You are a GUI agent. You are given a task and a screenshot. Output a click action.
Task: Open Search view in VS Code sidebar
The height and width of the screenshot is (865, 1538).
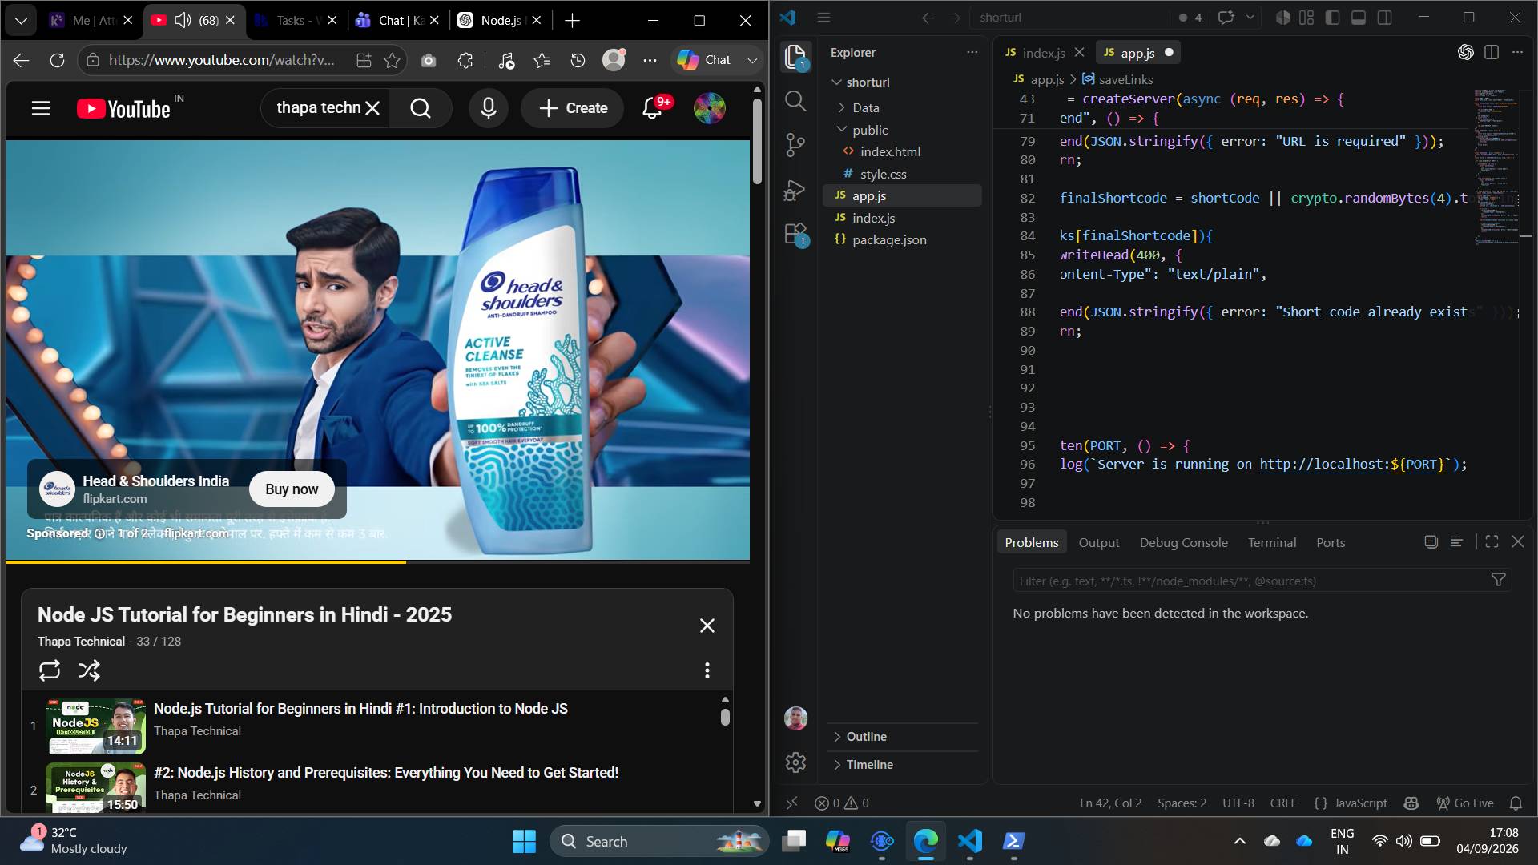pos(795,101)
